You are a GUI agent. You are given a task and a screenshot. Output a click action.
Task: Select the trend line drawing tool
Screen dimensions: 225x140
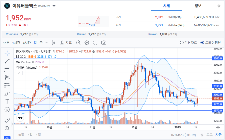coord(7,61)
